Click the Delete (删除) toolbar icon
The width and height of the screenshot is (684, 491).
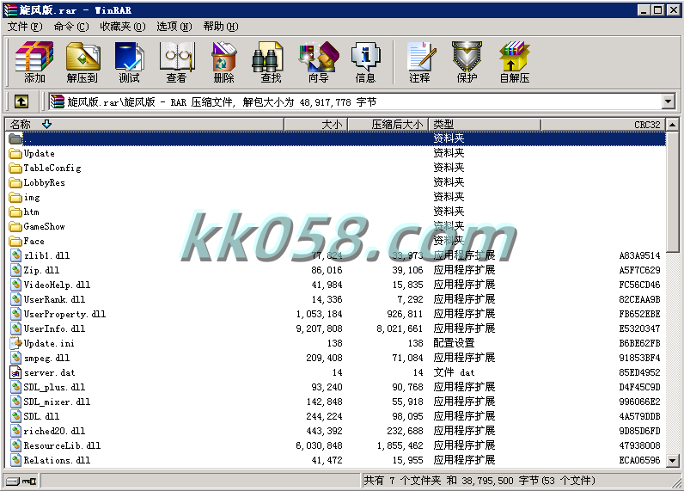[223, 63]
